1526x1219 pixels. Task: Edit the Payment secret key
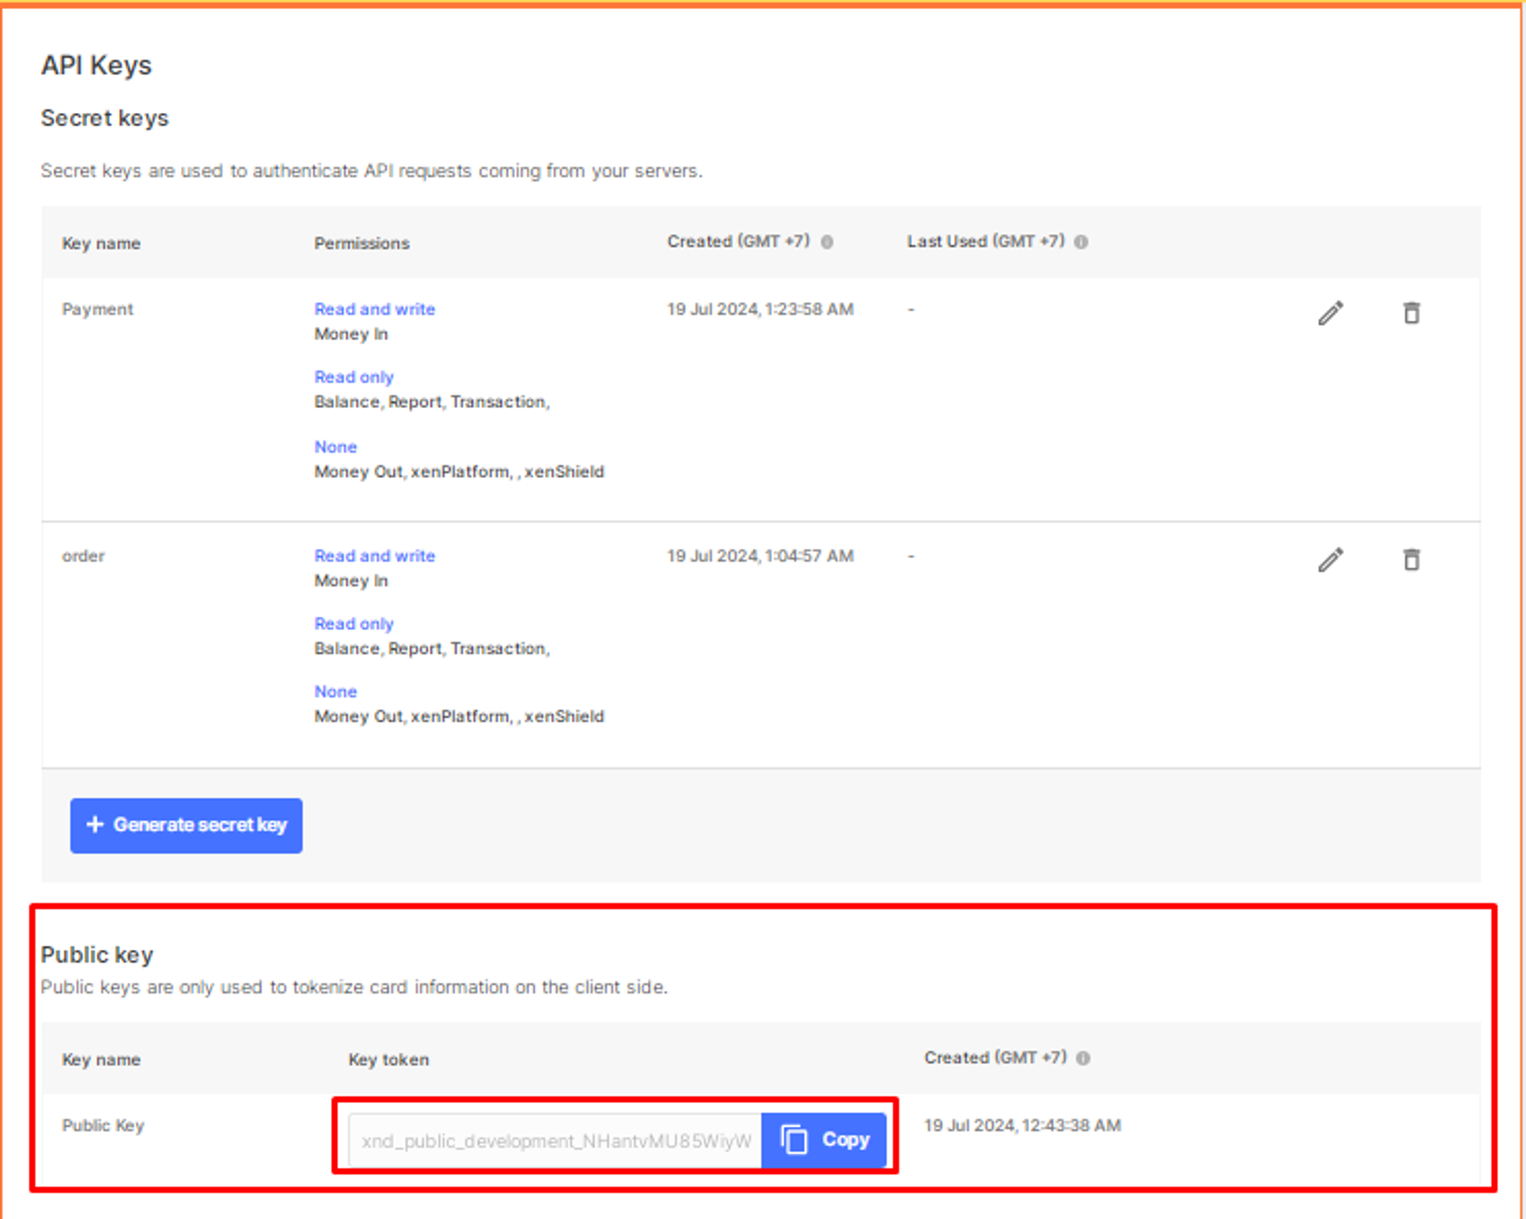[x=1331, y=313]
